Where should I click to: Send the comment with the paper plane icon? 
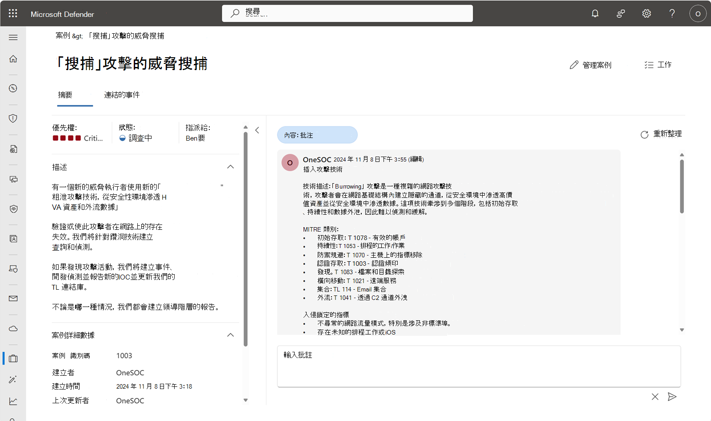[x=672, y=397]
